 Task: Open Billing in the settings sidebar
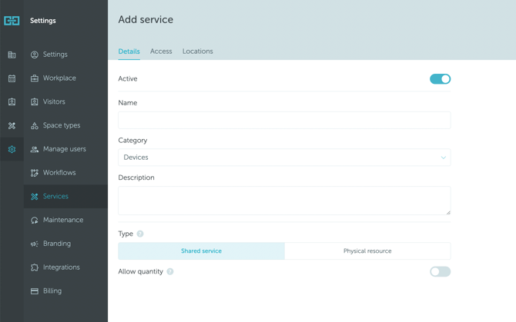52,291
